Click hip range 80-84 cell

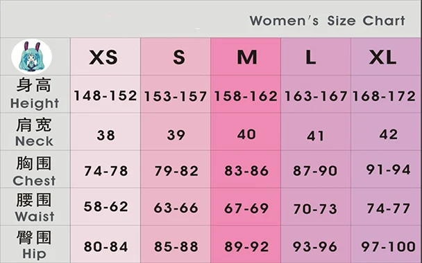tap(105, 246)
